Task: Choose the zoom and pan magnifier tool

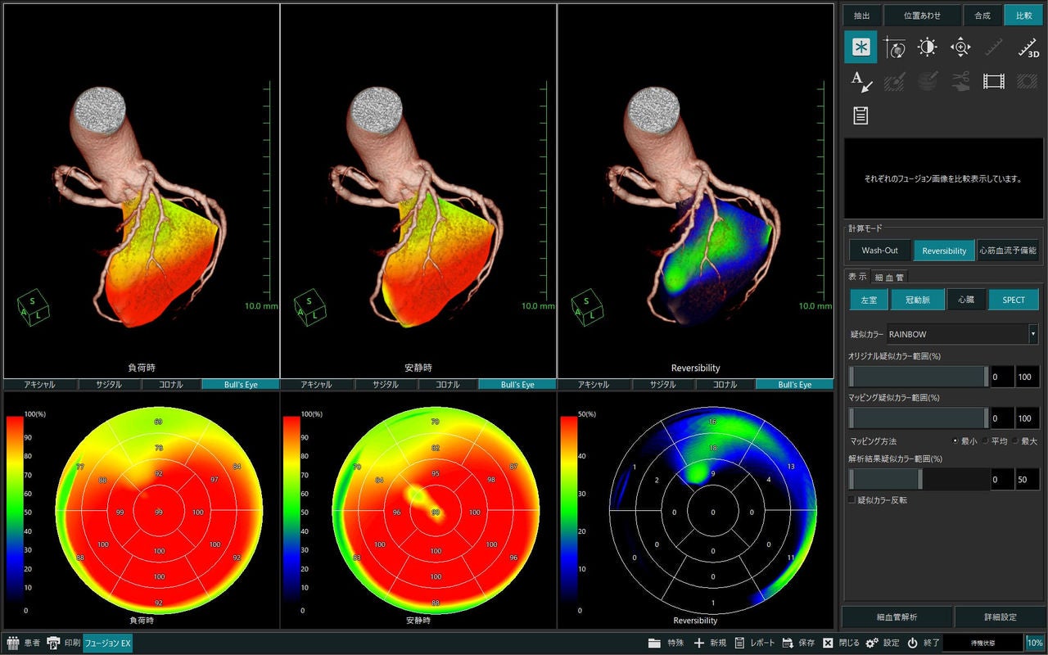Action: click(x=960, y=47)
